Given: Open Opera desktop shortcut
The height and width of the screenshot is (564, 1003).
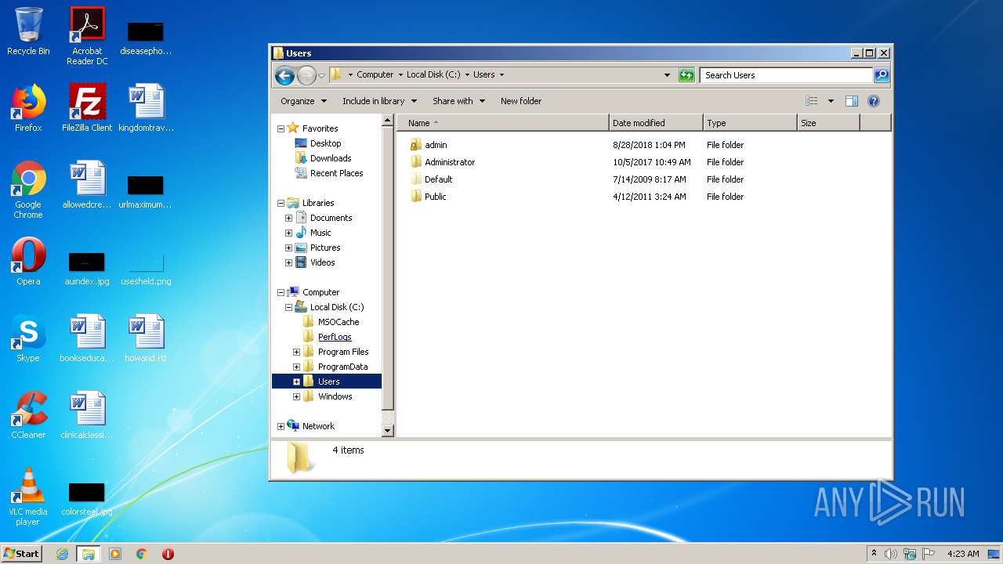Looking at the screenshot, I should coord(28,262).
